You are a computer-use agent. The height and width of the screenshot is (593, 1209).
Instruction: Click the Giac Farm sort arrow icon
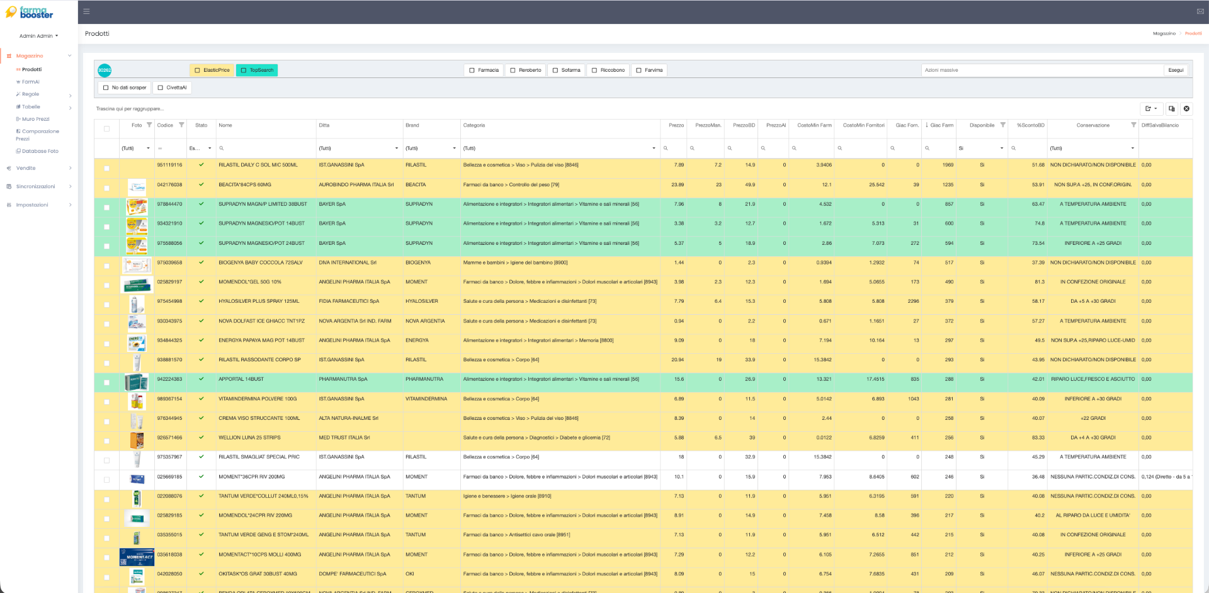pyautogui.click(x=927, y=125)
